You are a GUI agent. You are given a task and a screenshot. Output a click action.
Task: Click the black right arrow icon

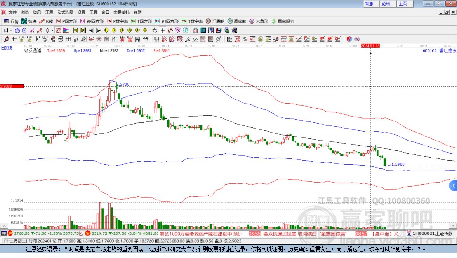[x=99, y=30]
